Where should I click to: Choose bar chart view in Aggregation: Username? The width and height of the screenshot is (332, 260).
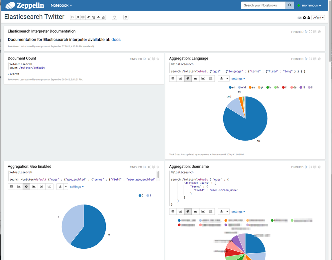coord(180,211)
